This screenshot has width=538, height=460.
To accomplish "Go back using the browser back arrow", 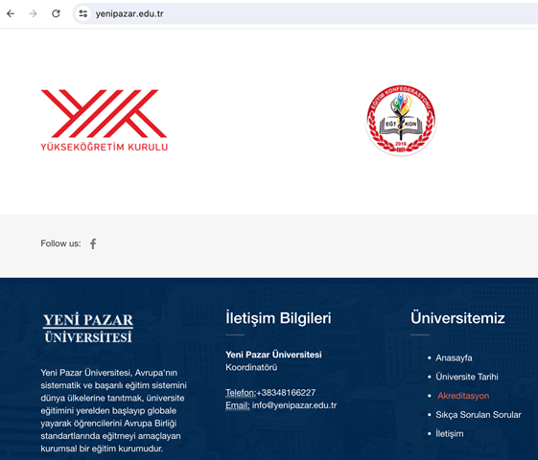I will (11, 13).
